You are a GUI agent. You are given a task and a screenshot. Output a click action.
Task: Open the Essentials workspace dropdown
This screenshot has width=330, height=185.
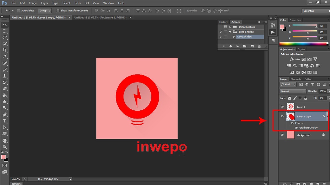tap(315, 11)
